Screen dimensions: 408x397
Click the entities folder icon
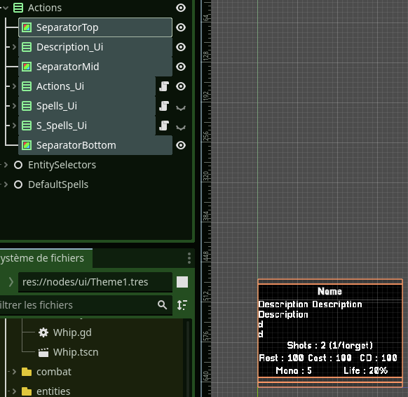pyautogui.click(x=27, y=391)
